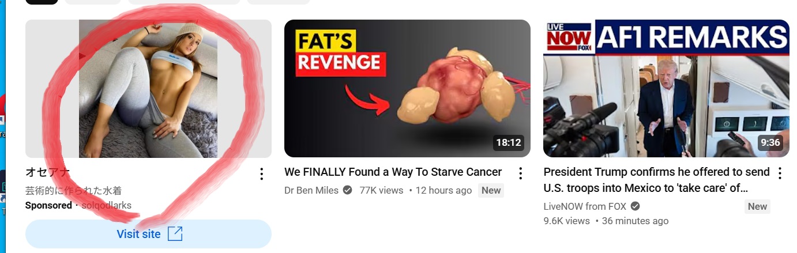Open the AF1 Remarks video thumbnail
The image size is (797, 253).
point(666,88)
